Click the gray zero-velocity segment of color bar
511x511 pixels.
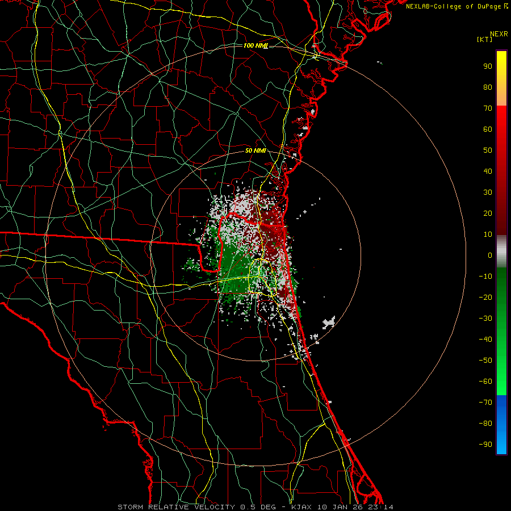tap(501, 252)
